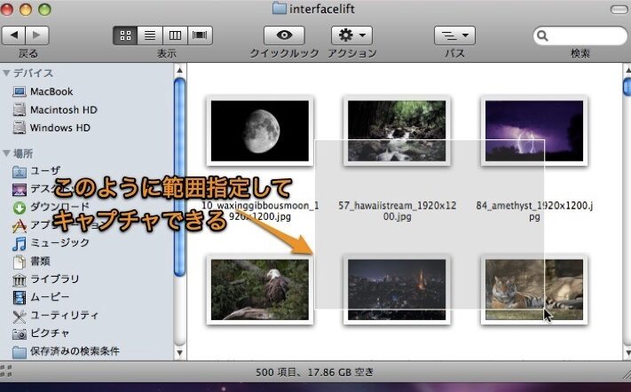Viewport: 631px width, 392px height.
Task: Select the moon photo thumbnail
Action: 260,130
